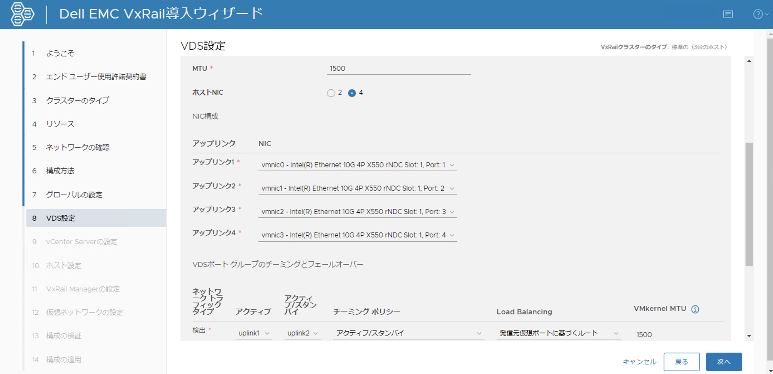Click the inner panel scroll up arrow

coord(749,61)
